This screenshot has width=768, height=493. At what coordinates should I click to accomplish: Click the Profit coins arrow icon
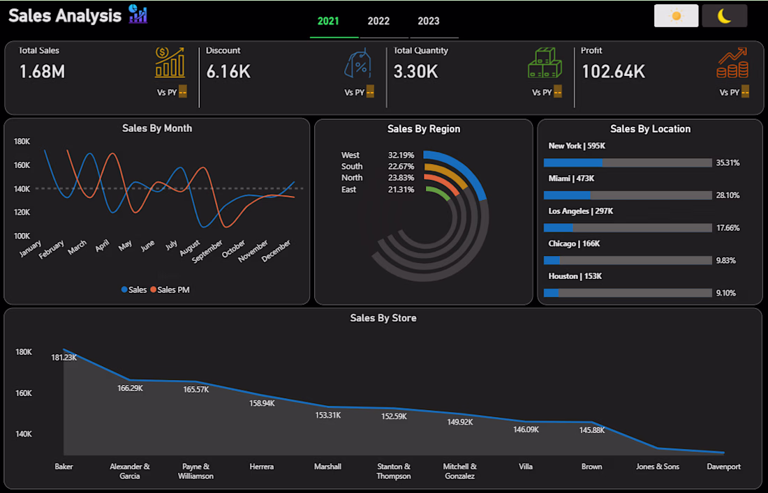(732, 63)
